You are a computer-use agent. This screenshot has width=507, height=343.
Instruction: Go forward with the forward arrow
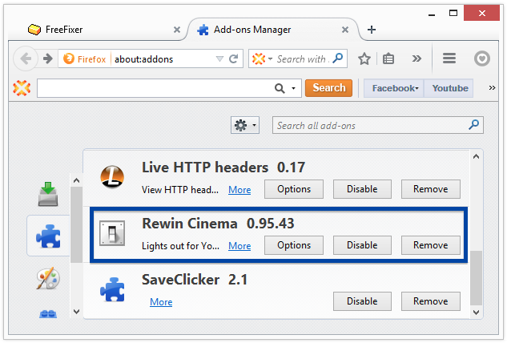pyautogui.click(x=48, y=59)
